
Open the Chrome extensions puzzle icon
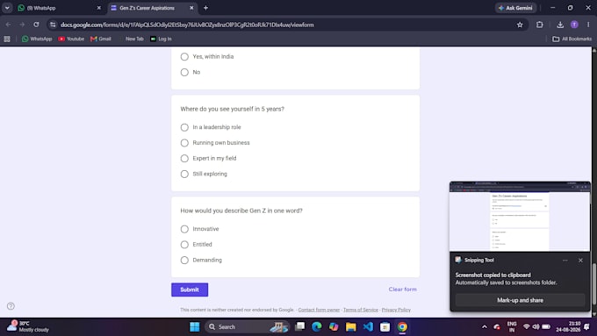coord(540,25)
